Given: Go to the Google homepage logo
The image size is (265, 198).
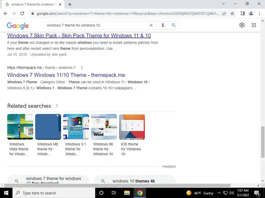Looking at the screenshot, I should 18,26.
